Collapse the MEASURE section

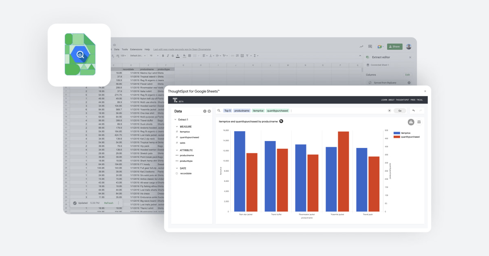click(177, 126)
